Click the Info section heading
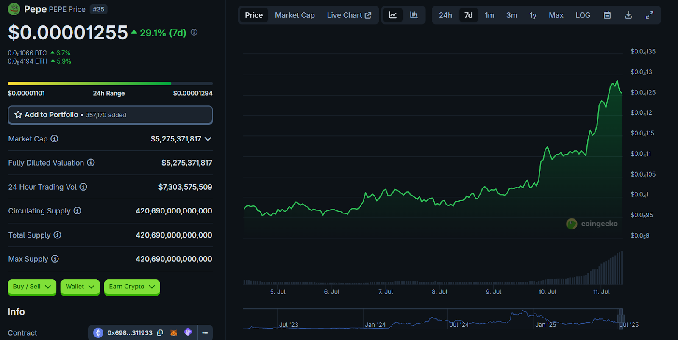678x340 pixels. point(16,312)
